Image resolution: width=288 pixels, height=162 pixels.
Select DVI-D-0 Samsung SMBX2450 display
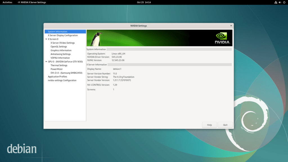(x=66, y=73)
